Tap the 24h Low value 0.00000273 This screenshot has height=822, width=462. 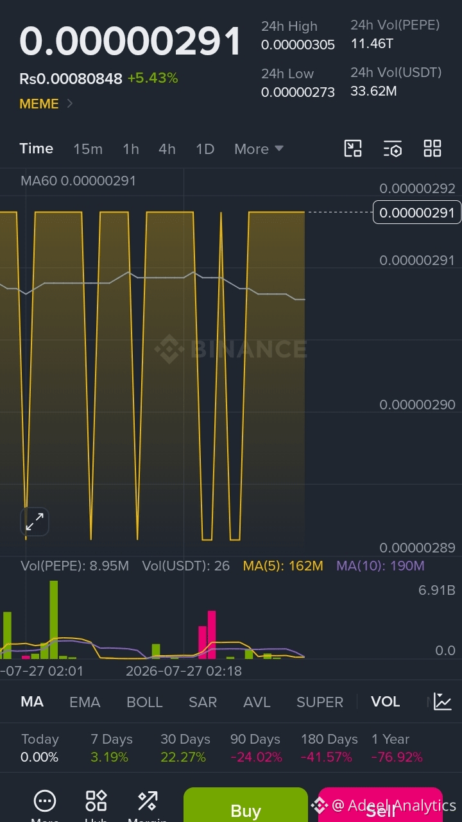[298, 92]
